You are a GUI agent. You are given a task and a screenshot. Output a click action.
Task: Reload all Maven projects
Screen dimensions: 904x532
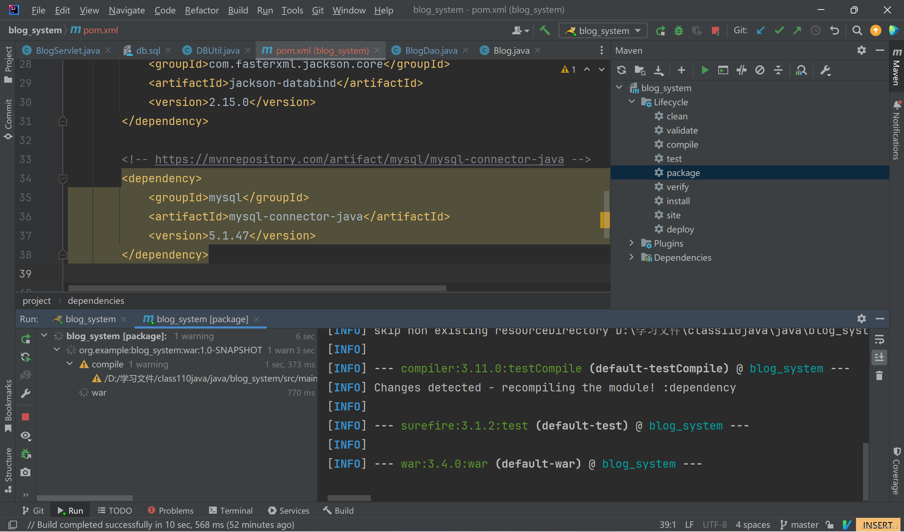click(x=621, y=70)
